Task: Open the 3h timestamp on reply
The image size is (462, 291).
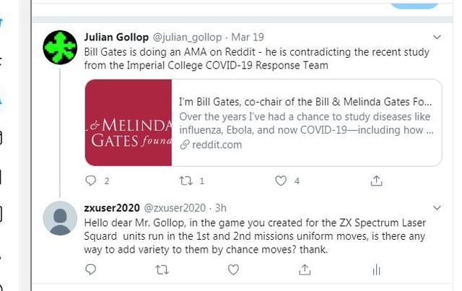Action: click(x=222, y=207)
